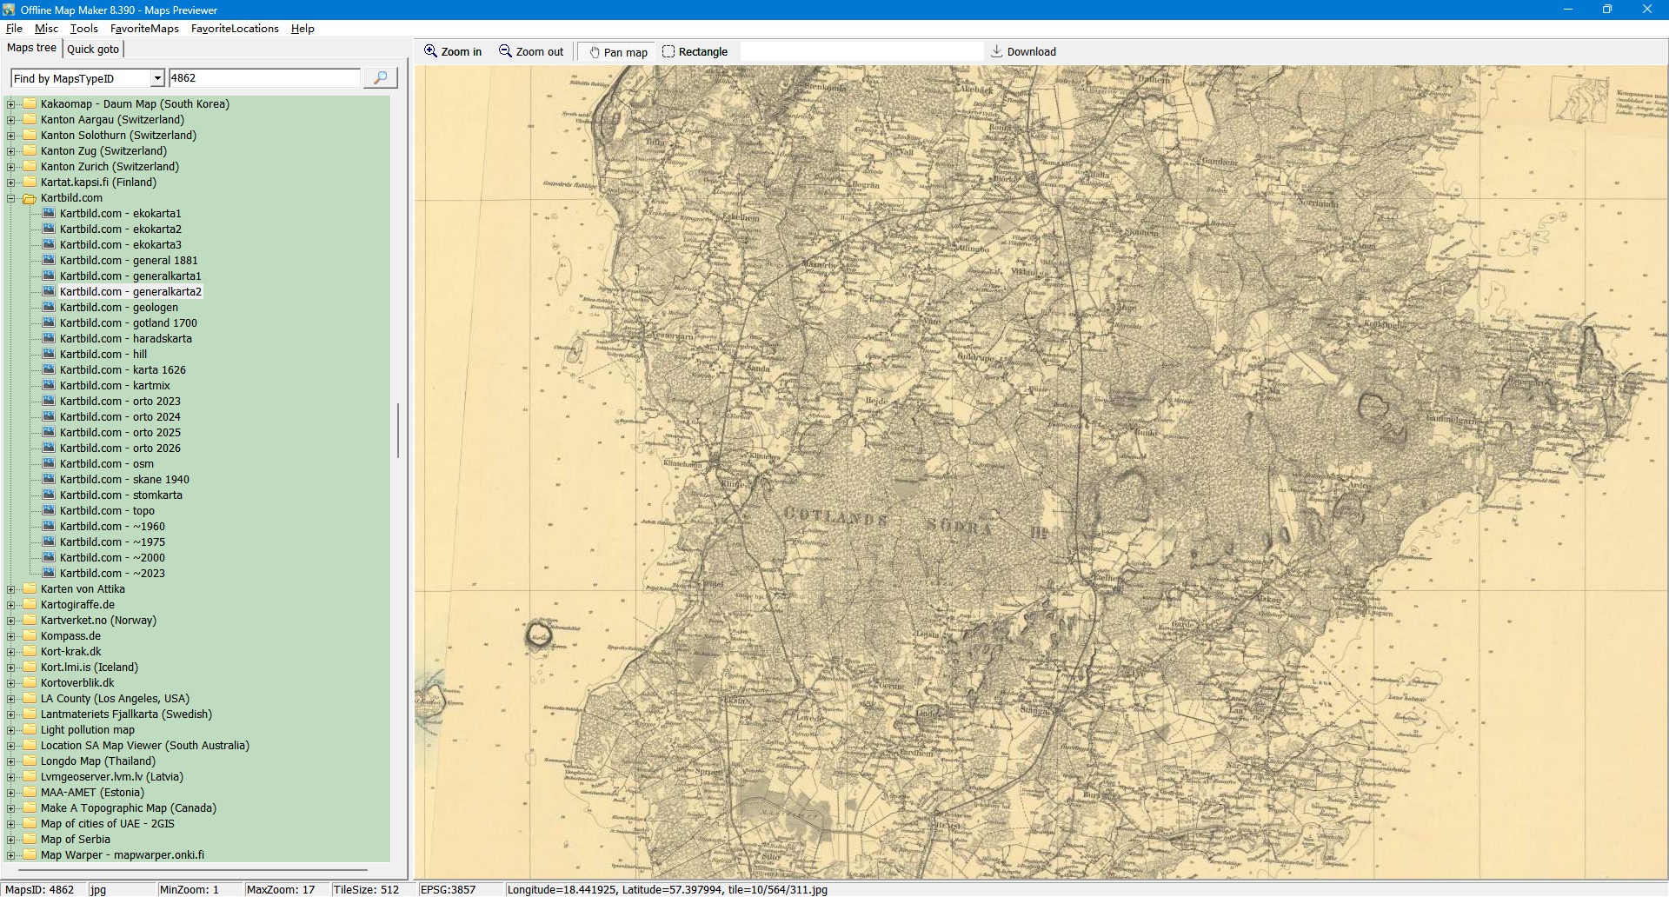Click the MapsTypeID search field containing 4862
The height and width of the screenshot is (897, 1669).
click(x=264, y=78)
